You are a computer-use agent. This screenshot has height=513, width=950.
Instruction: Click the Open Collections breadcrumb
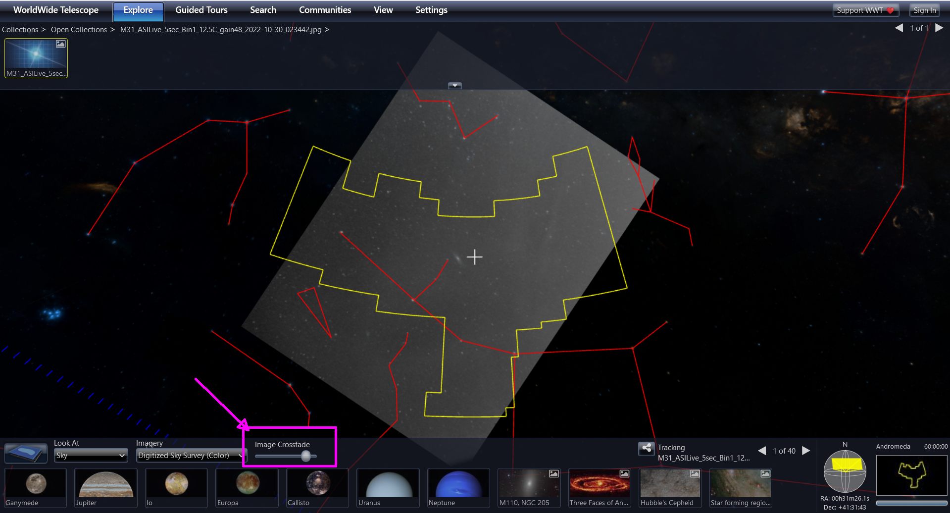[79, 30]
